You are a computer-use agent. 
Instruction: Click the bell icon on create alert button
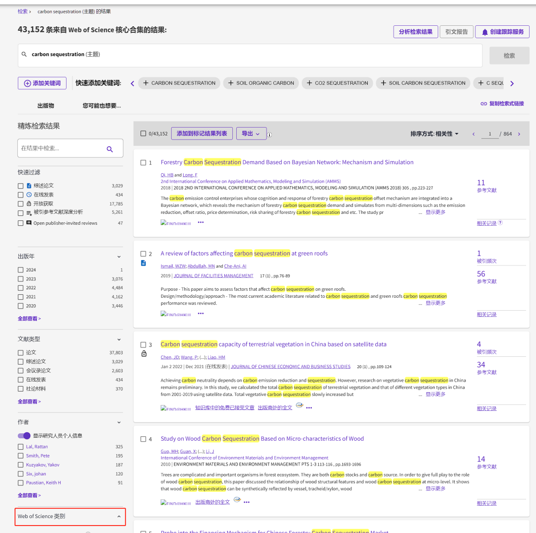coord(484,32)
